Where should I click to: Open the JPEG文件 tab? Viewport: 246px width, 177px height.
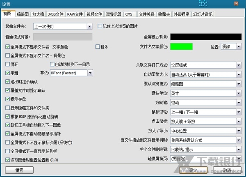tap(55, 14)
